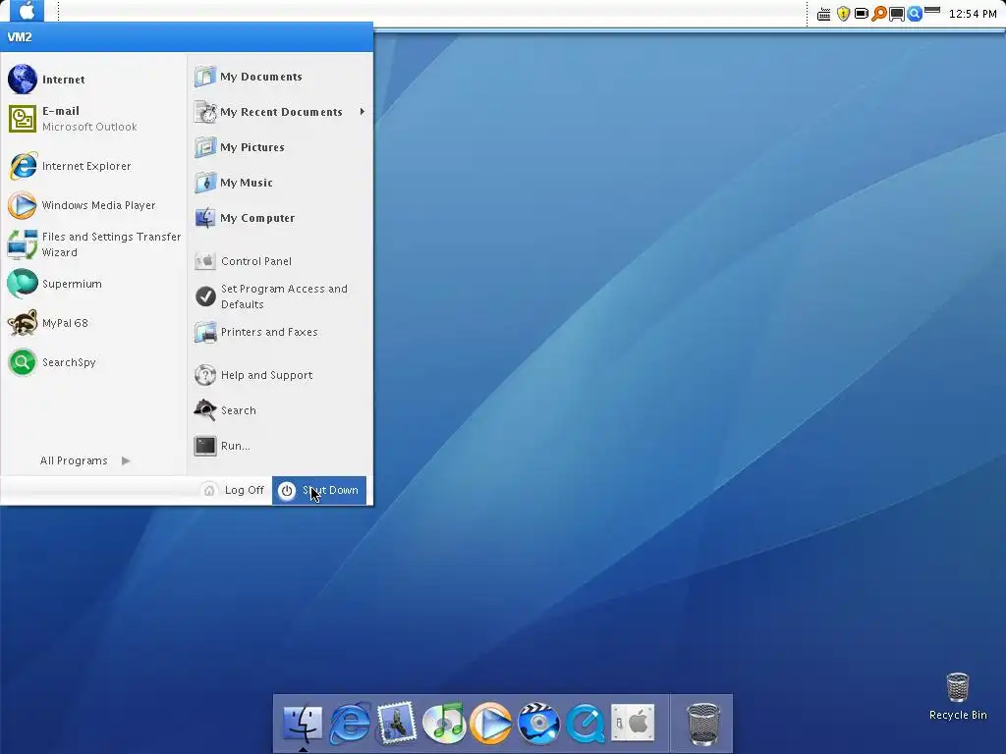Viewport: 1006px width, 754px height.
Task: Click the Shut Down button
Action: (x=319, y=491)
